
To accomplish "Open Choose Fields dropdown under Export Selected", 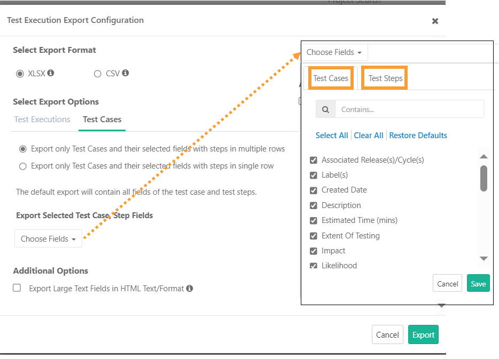I will click(x=48, y=239).
